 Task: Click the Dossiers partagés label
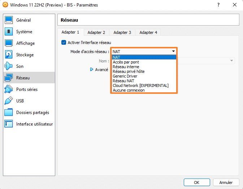[32, 113]
